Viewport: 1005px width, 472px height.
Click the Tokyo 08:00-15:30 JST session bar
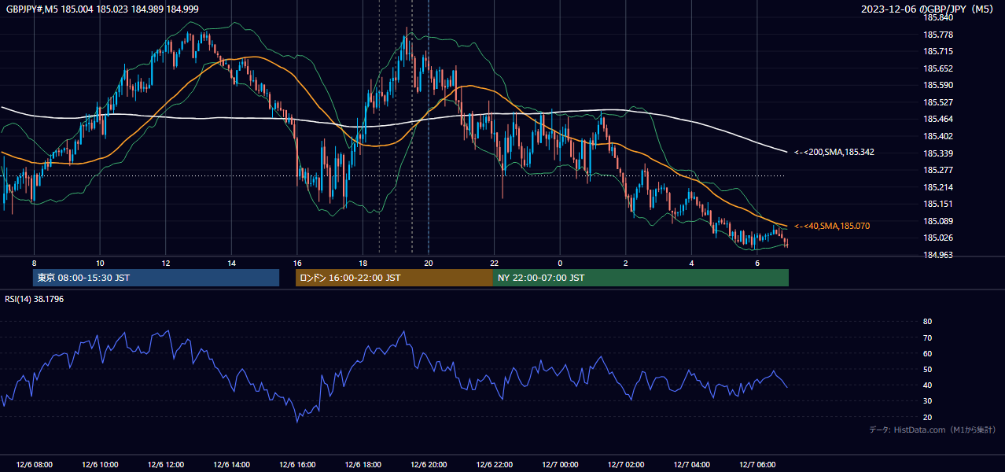pos(156,278)
